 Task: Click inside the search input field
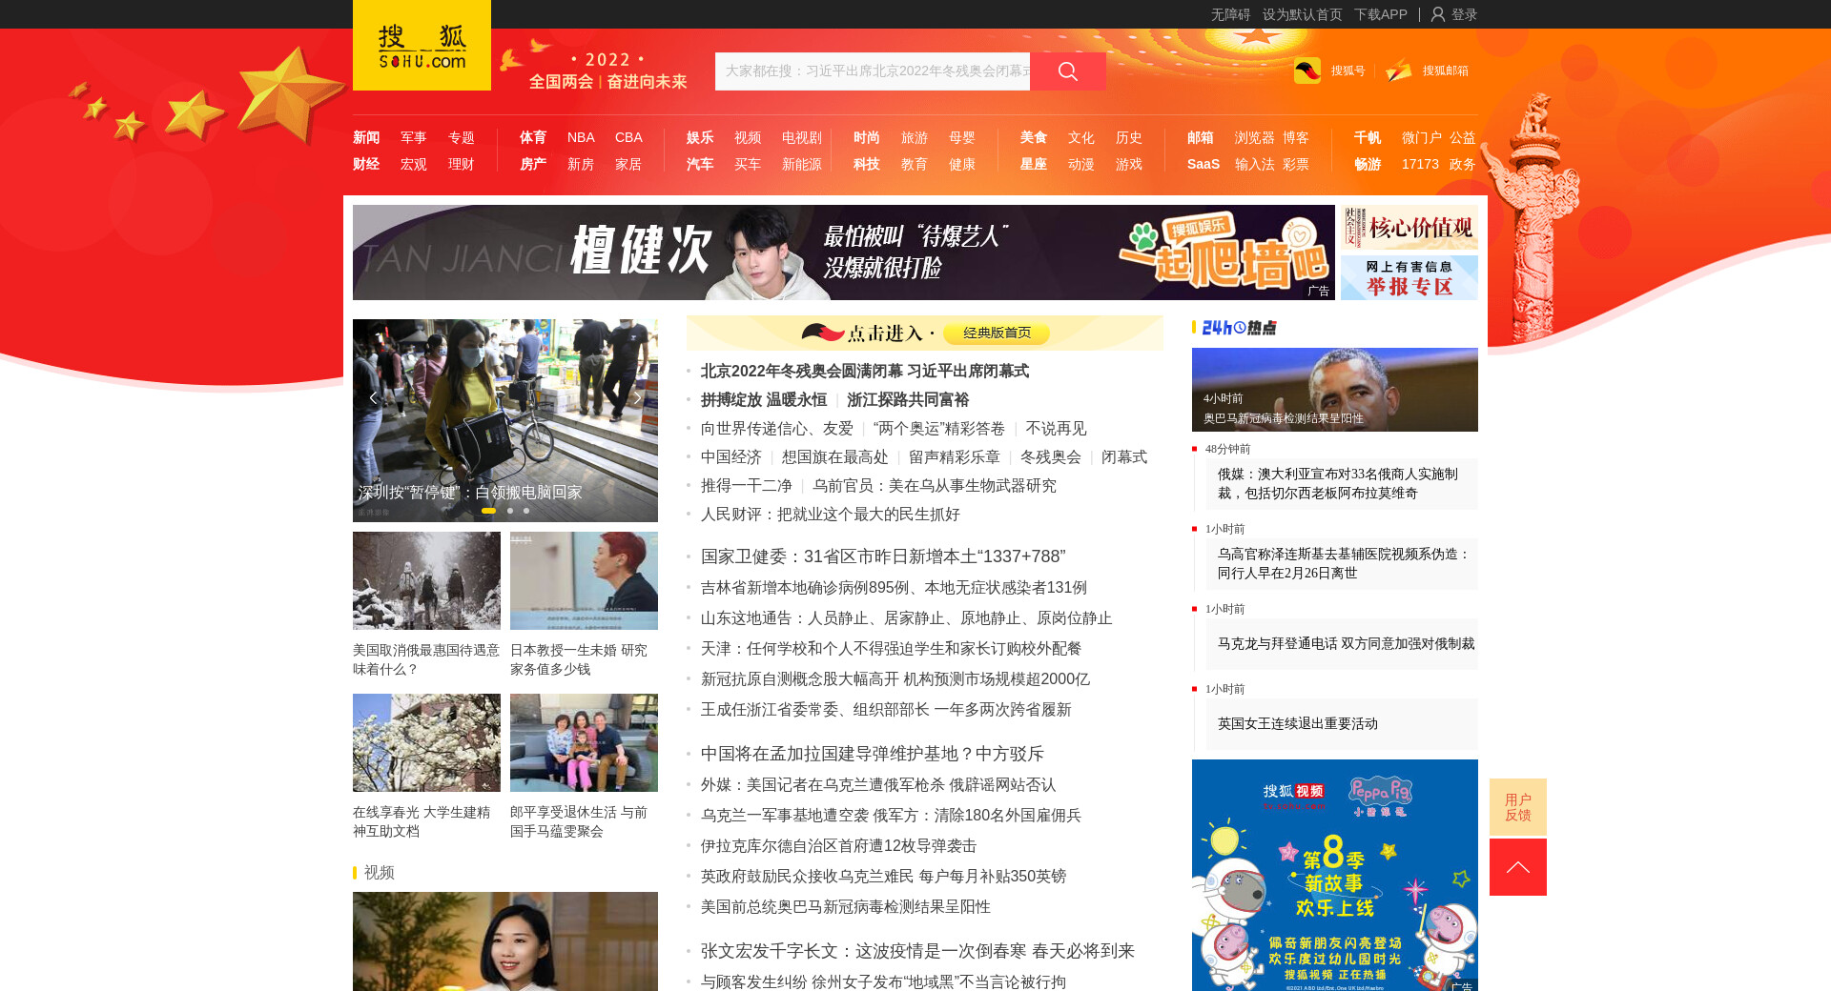[x=872, y=71]
